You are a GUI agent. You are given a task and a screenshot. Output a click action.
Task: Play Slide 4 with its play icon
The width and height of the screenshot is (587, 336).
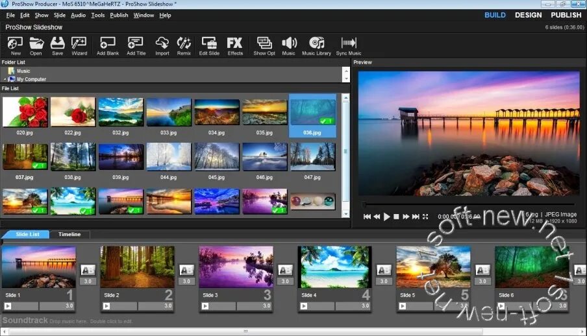pyautogui.click(x=304, y=306)
